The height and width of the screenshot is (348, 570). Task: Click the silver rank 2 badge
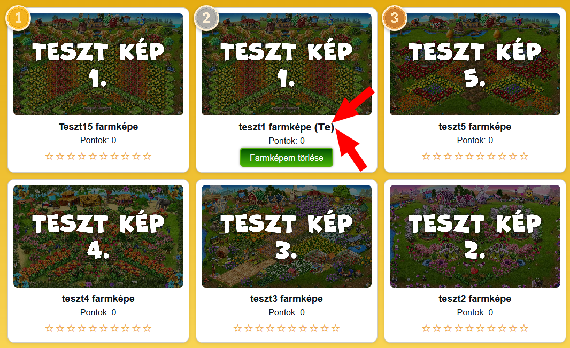[206, 18]
